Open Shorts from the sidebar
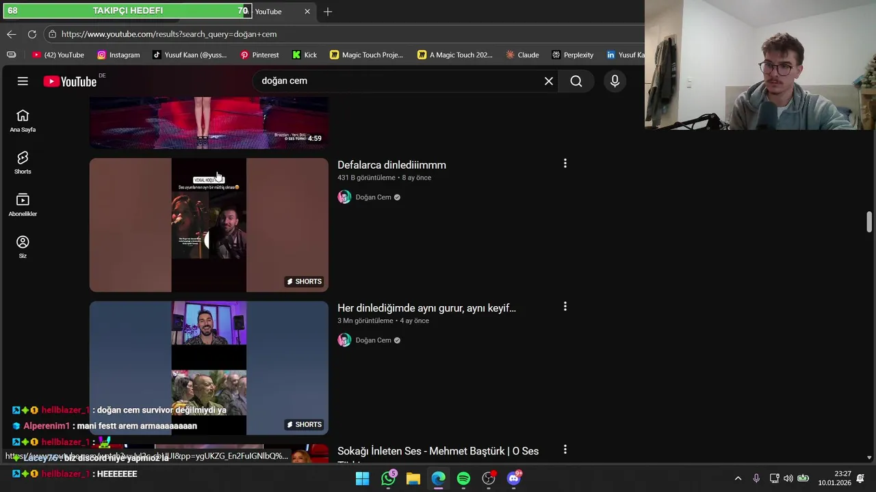876x492 pixels. point(23,163)
